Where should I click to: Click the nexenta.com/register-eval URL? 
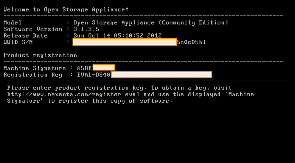point(73,94)
